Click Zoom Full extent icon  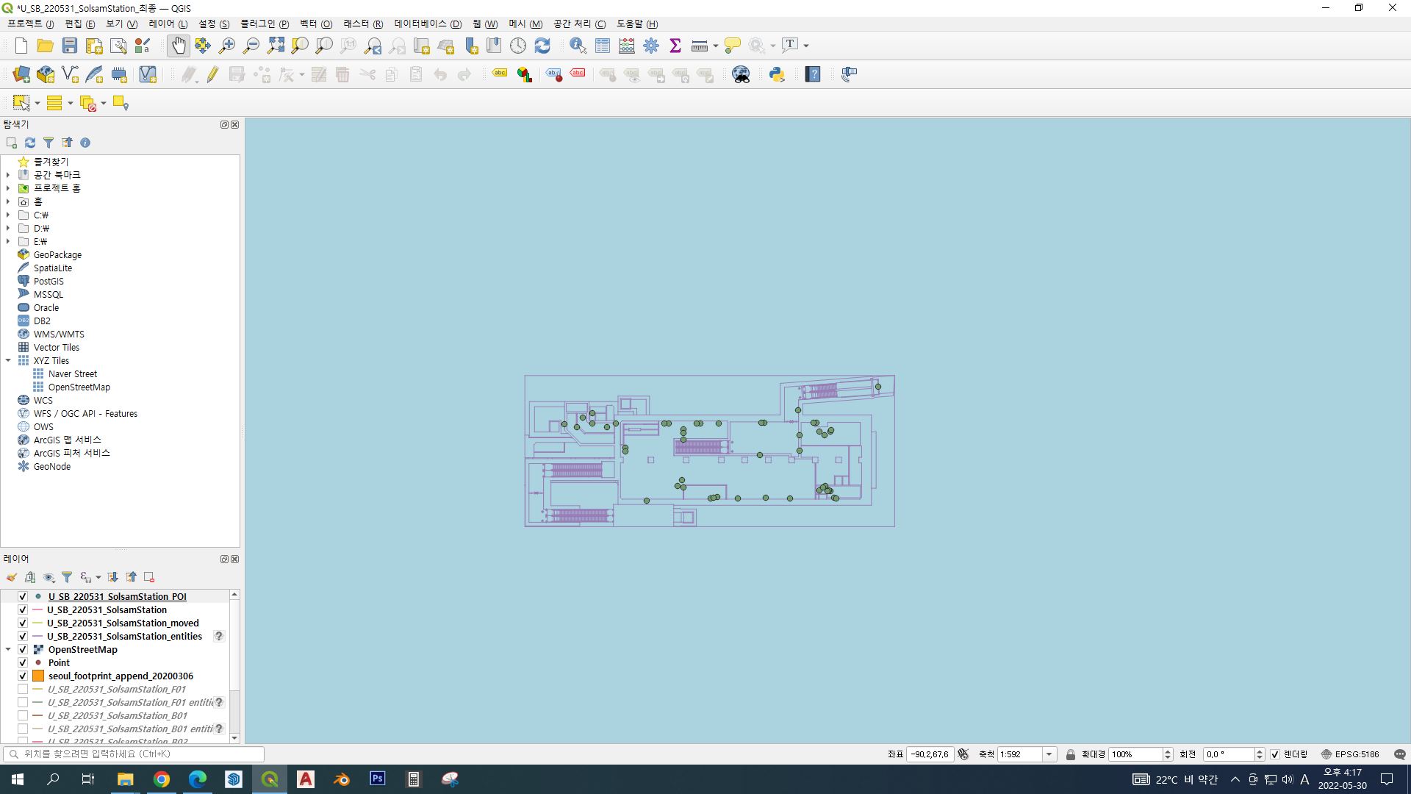(x=276, y=46)
